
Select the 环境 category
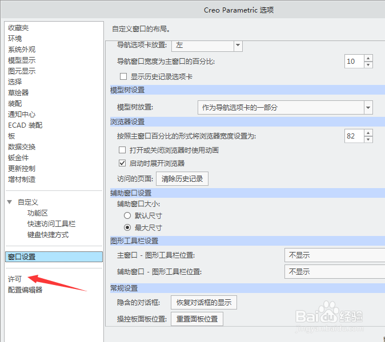(x=15, y=38)
